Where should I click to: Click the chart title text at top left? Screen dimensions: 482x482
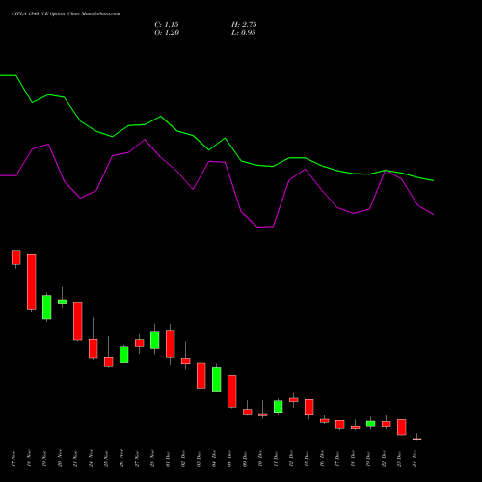point(66,14)
